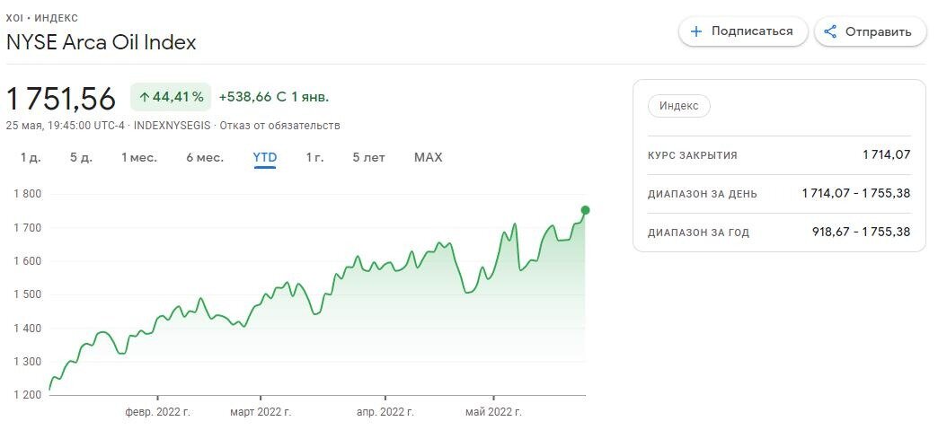Image resolution: width=947 pixels, height=430 pixels.
Task: Click the 1 500 y-axis label
Action: 26,295
